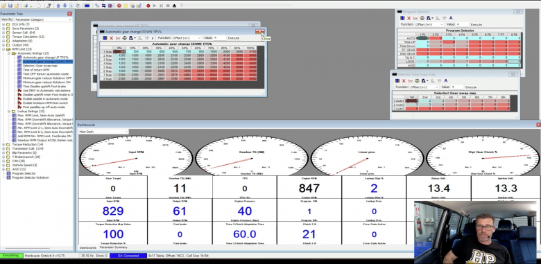Image resolution: width=541 pixels, height=264 pixels.
Task: Expand the Torque Calculation folder
Action: click(3, 37)
